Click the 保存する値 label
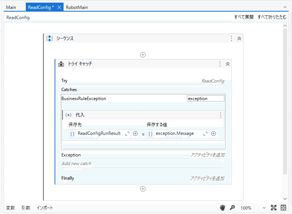Screen dimensions: 292x214 pos(157,125)
